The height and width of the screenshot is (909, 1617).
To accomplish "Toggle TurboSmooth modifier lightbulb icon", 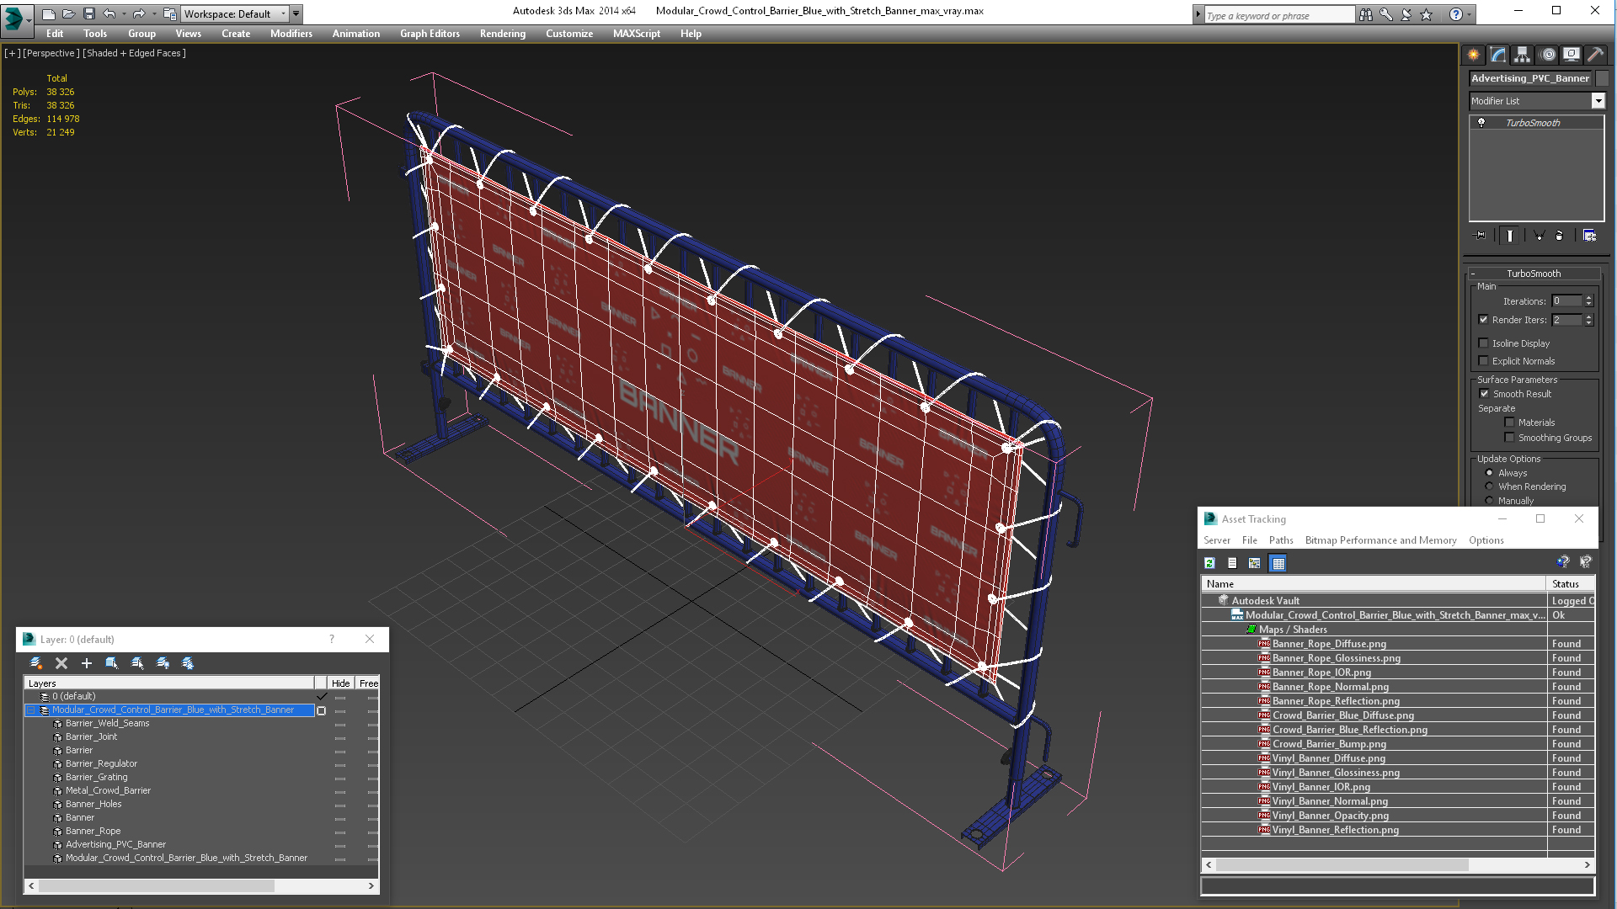I will 1481,123.
